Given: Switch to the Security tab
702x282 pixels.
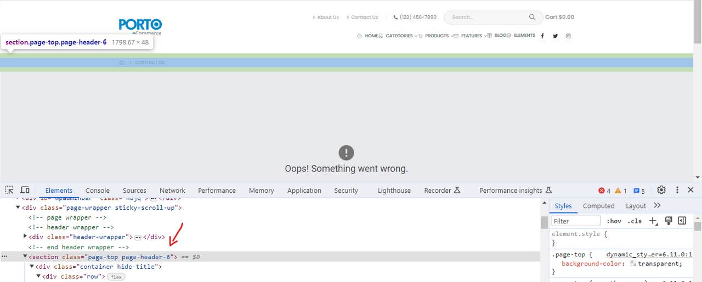Looking at the screenshot, I should [x=346, y=191].
